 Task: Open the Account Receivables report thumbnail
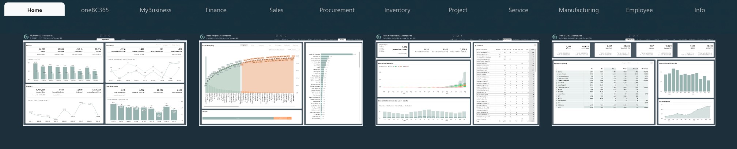[457, 80]
